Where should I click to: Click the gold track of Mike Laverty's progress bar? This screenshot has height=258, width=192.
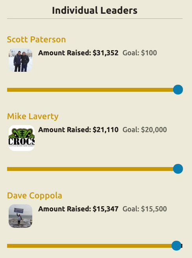click(x=90, y=169)
